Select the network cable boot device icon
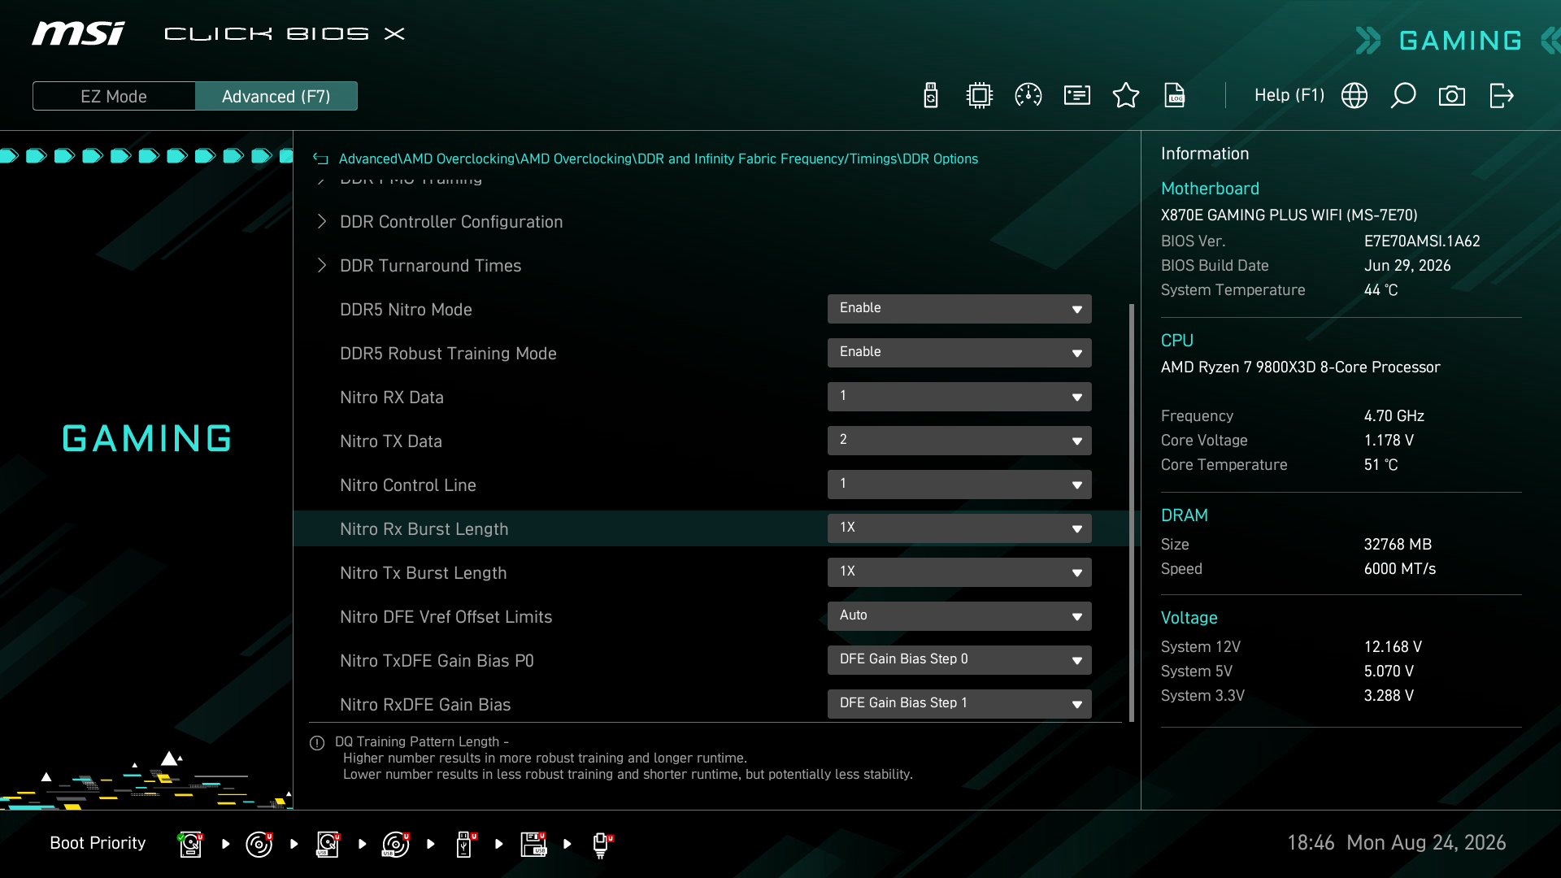1561x878 pixels. (x=602, y=845)
